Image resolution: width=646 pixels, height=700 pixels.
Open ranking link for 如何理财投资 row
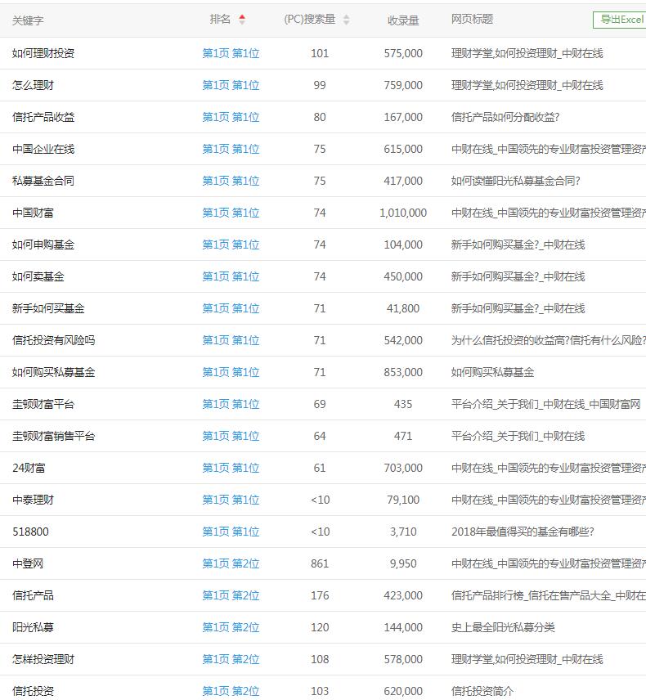231,53
